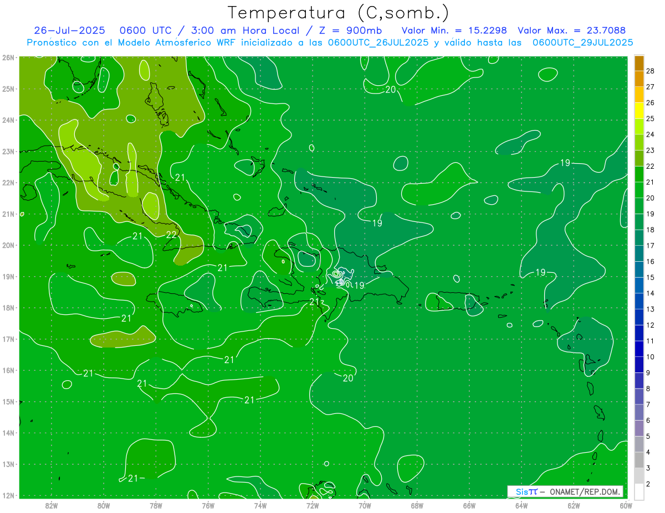Click the longitude label "66W"

[x=469, y=505]
